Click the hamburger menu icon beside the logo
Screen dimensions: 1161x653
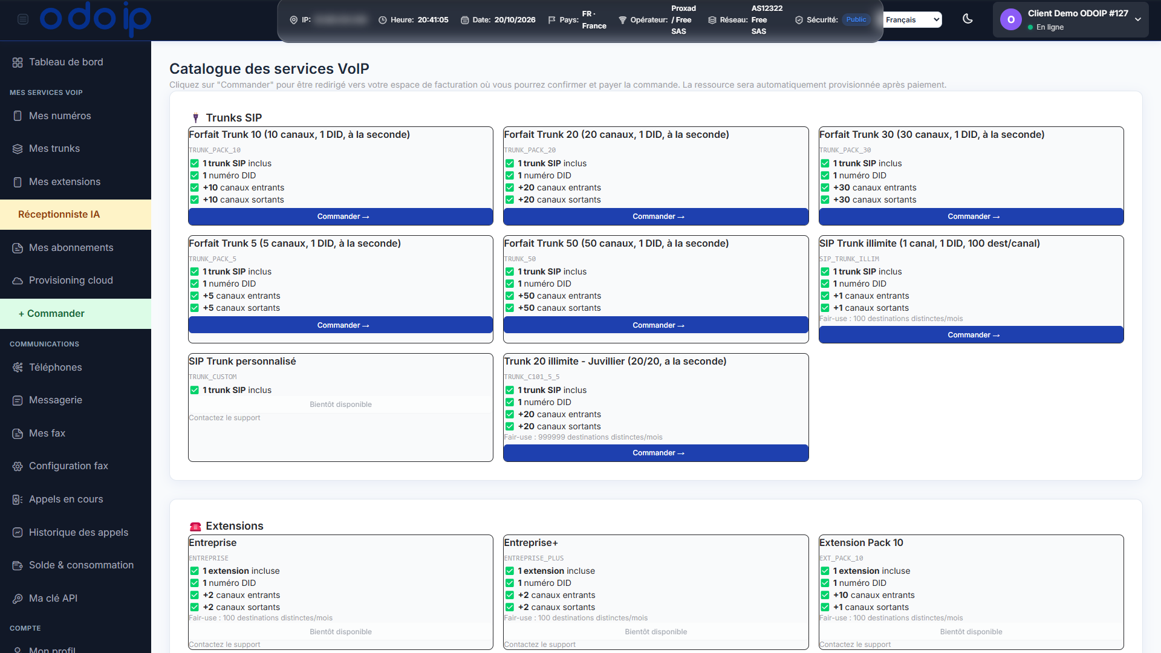click(x=23, y=19)
